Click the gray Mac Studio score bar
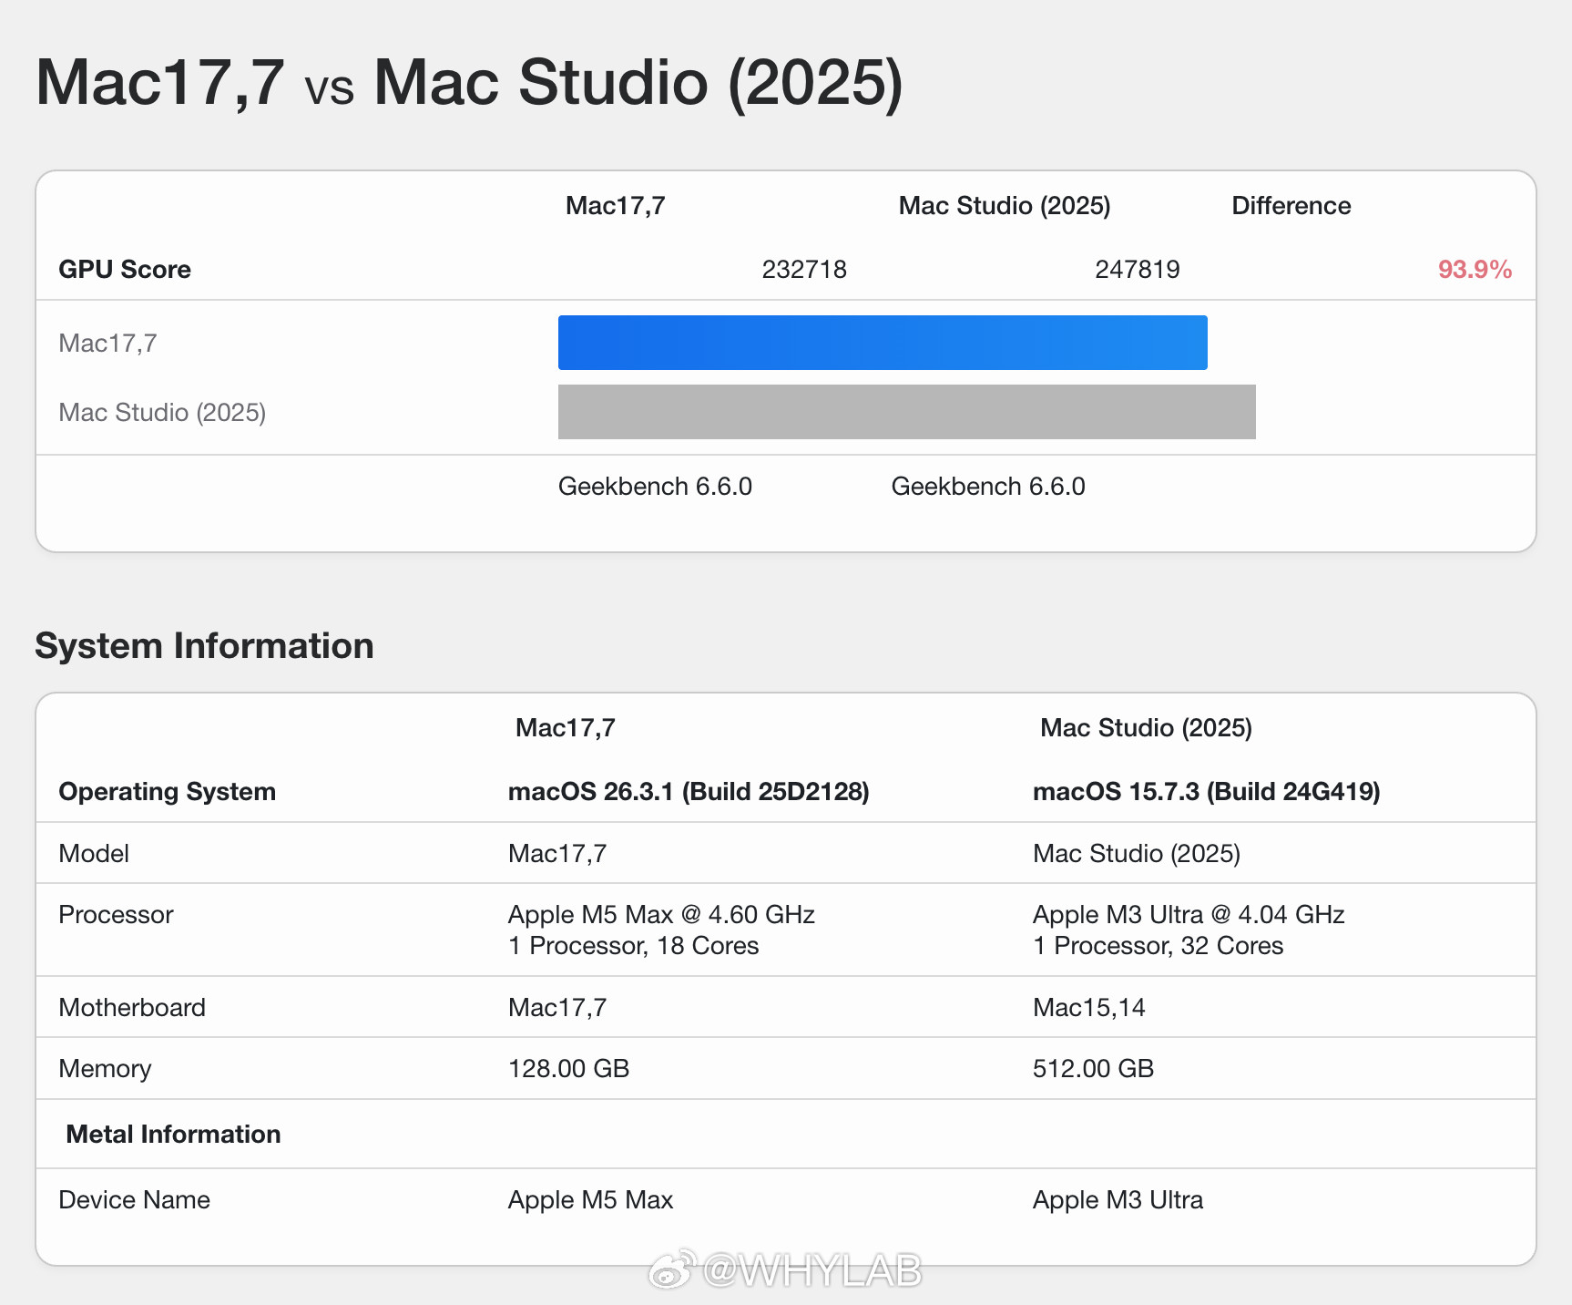This screenshot has height=1305, width=1572. pos(906,412)
